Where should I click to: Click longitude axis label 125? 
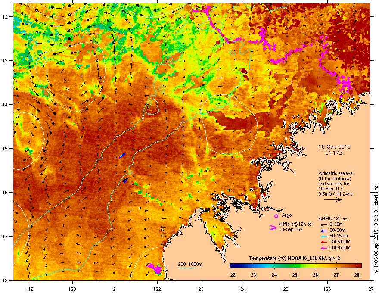click(x=285, y=289)
